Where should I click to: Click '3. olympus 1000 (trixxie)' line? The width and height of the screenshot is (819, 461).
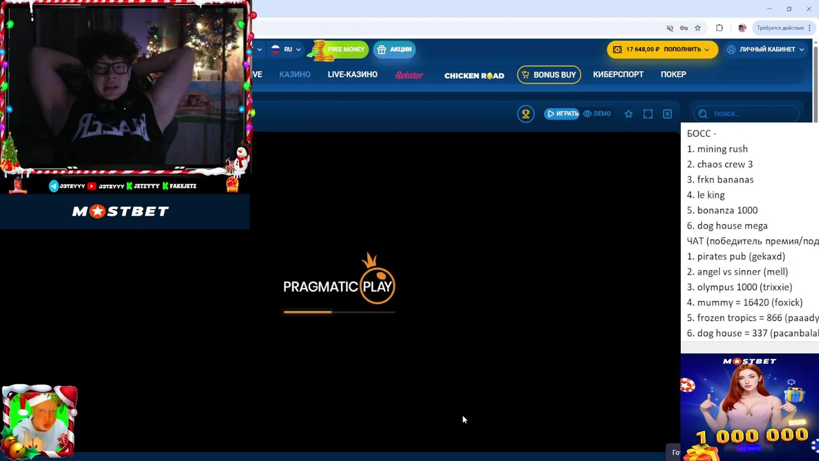(x=740, y=287)
